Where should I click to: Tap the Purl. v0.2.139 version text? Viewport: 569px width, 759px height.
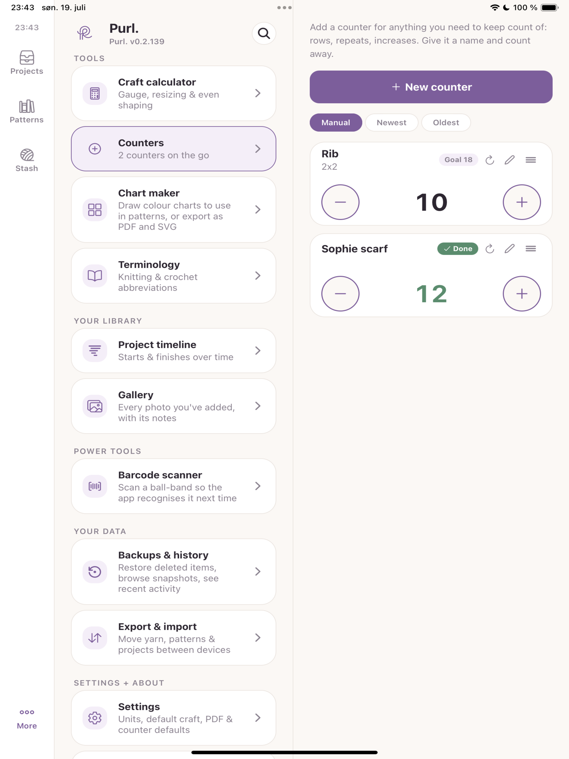point(137,41)
